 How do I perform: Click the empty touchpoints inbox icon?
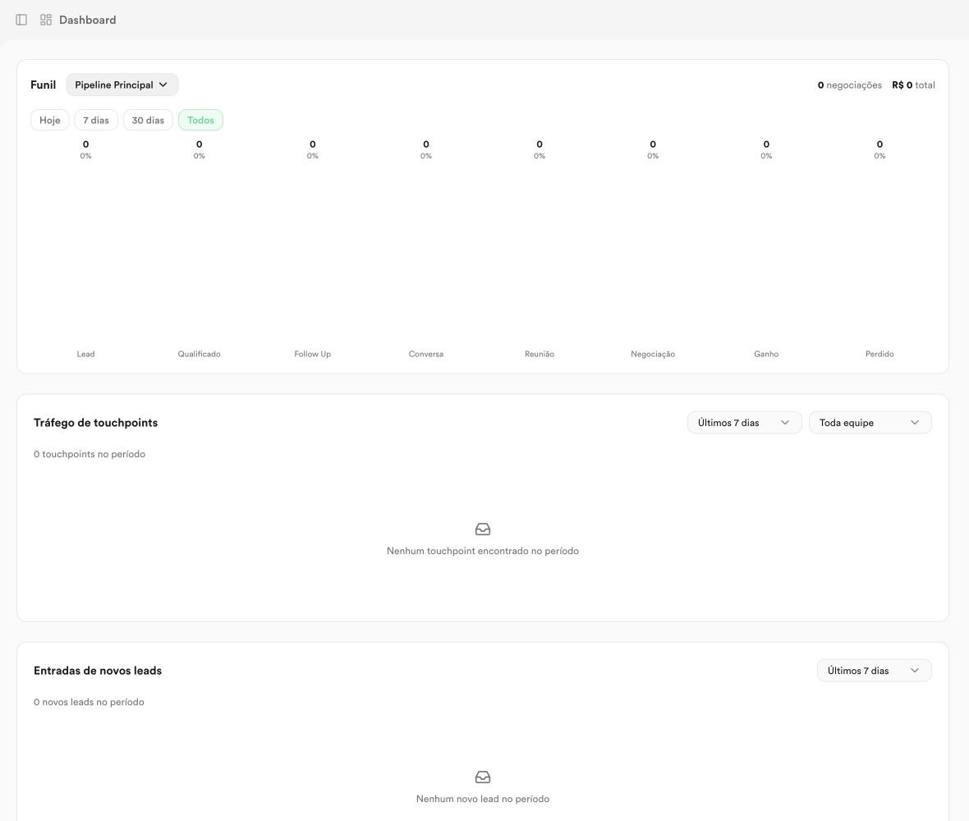[x=483, y=530]
